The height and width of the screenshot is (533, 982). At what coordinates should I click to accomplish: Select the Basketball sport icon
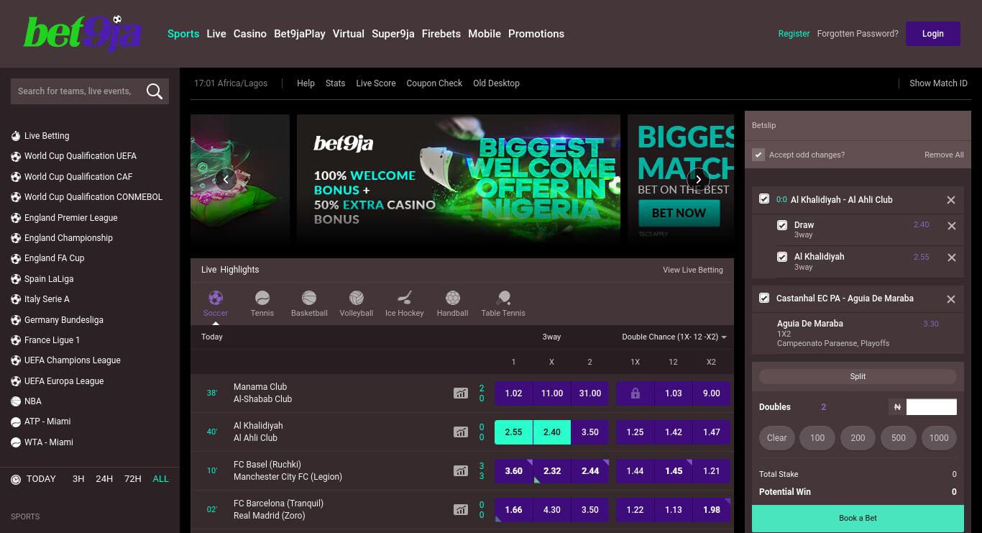coord(309,298)
